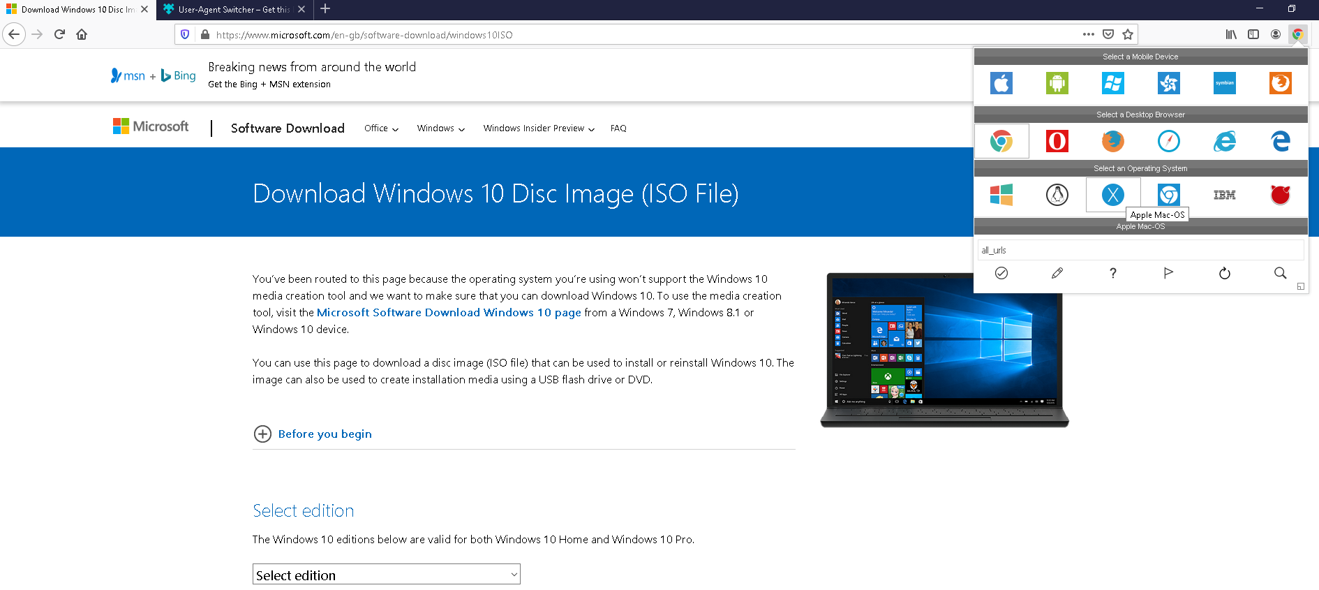Viewport: 1319px width, 590px height.
Task: Click the circular reset arrow in switcher popup
Action: tap(1225, 273)
